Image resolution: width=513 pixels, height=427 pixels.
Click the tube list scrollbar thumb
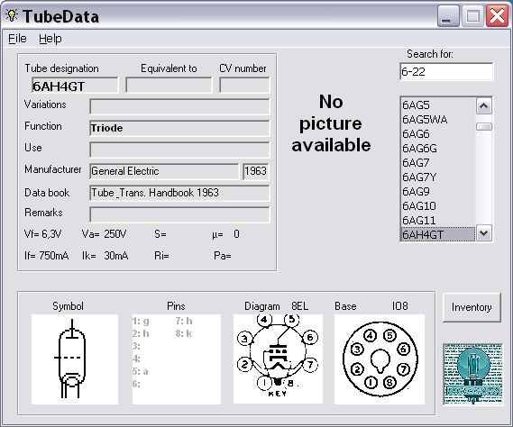tap(484, 126)
